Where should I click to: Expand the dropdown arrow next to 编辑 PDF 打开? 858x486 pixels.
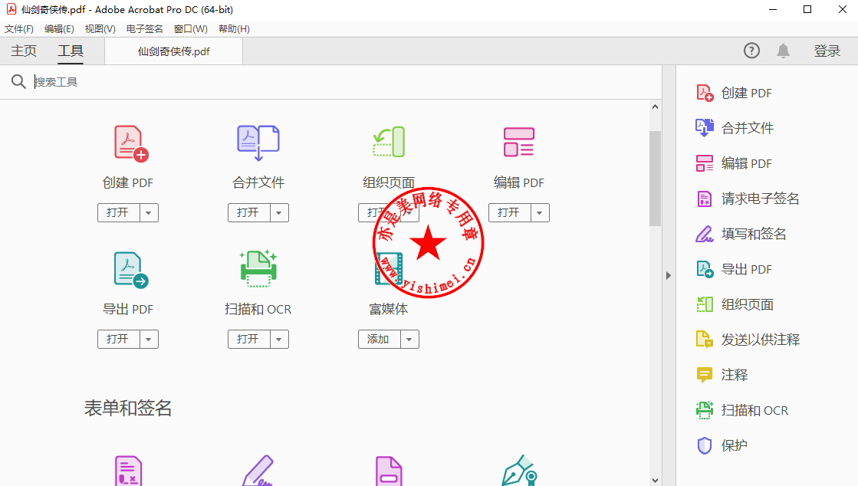tap(540, 213)
